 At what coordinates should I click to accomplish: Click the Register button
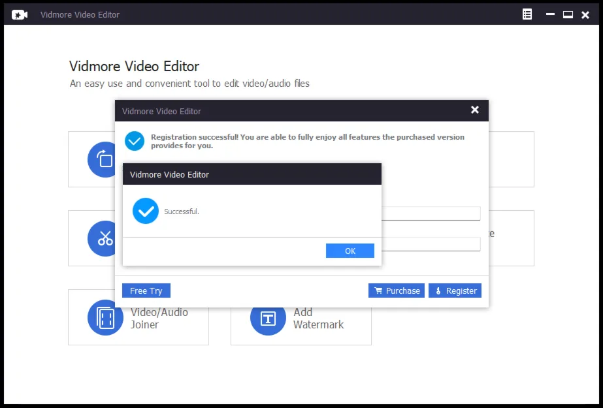[x=455, y=291]
